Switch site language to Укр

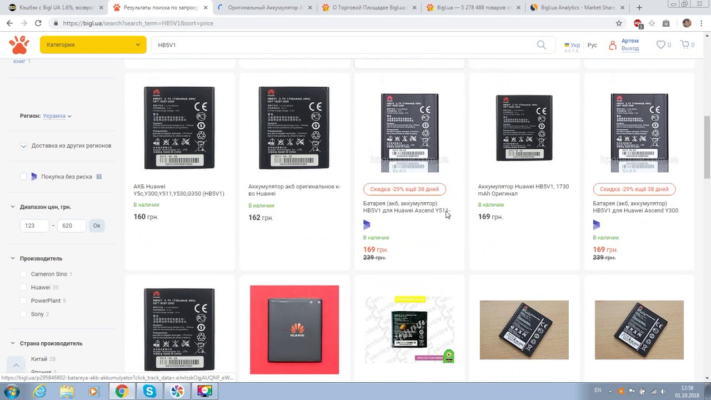572,45
